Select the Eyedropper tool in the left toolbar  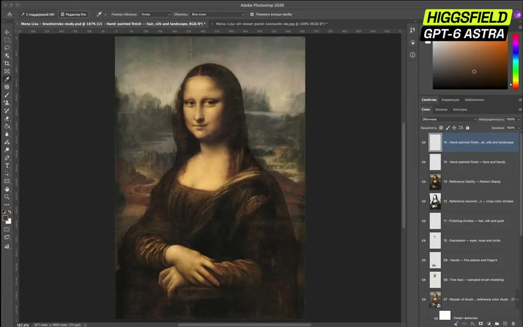click(x=7, y=79)
